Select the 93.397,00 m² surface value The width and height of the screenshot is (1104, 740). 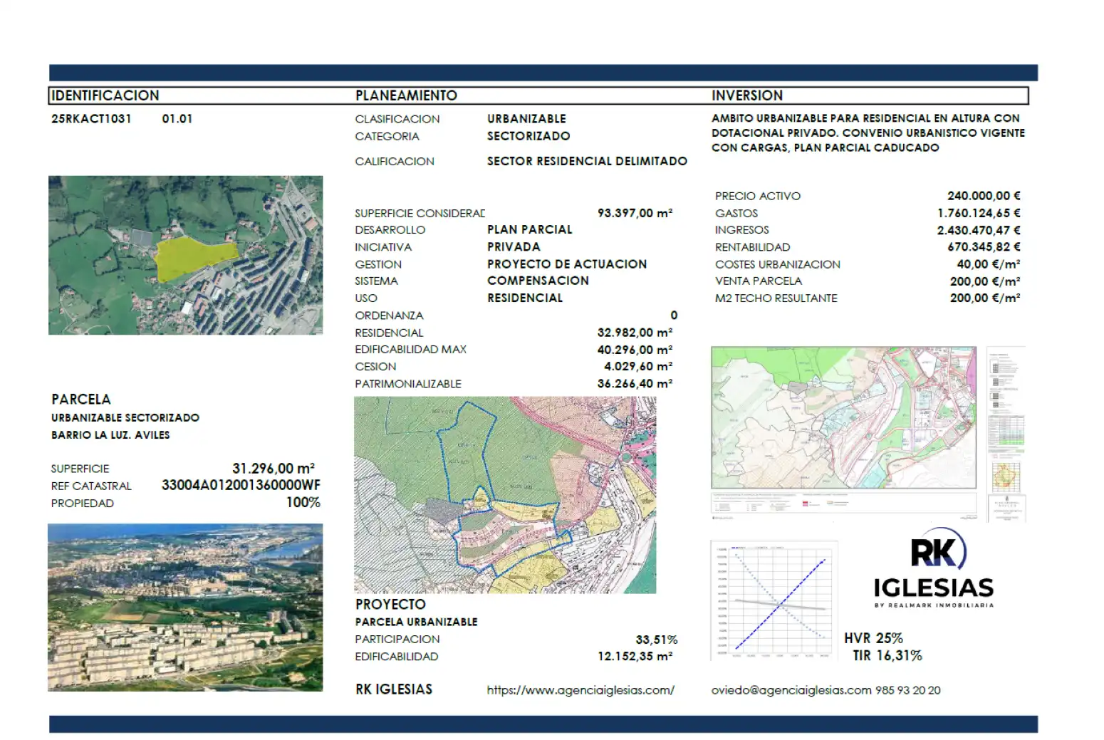point(635,213)
